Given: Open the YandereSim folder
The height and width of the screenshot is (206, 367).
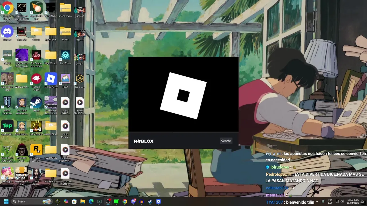Looking at the screenshot, I should tap(51, 128).
